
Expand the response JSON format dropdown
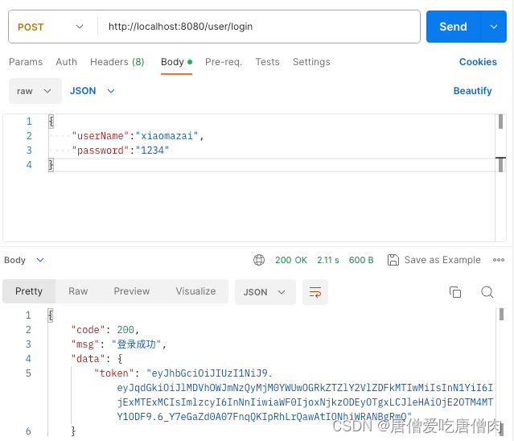coord(265,292)
